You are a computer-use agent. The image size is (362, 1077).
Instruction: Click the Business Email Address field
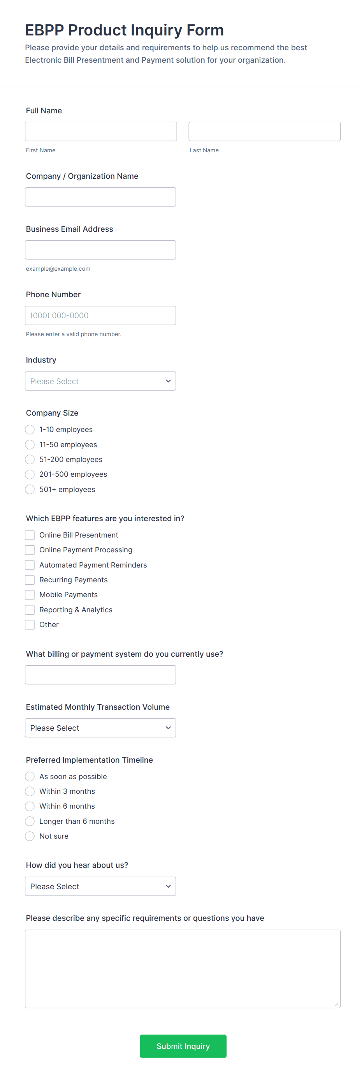[x=100, y=250]
